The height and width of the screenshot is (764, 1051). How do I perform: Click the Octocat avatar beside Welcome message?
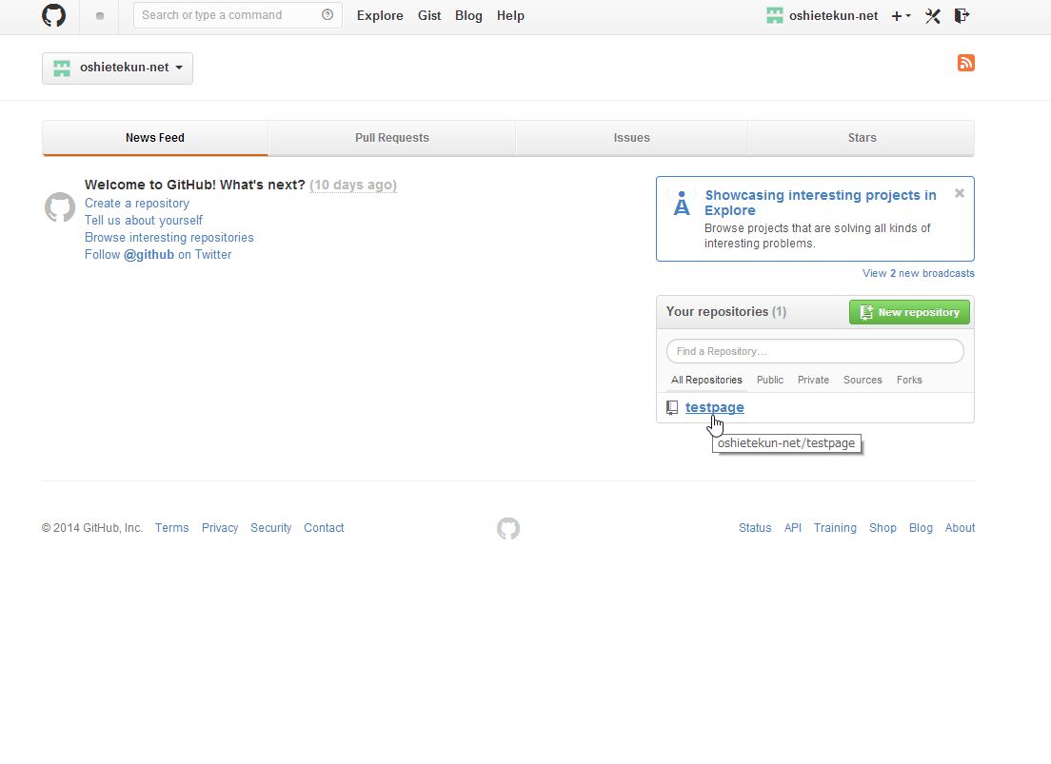point(60,207)
